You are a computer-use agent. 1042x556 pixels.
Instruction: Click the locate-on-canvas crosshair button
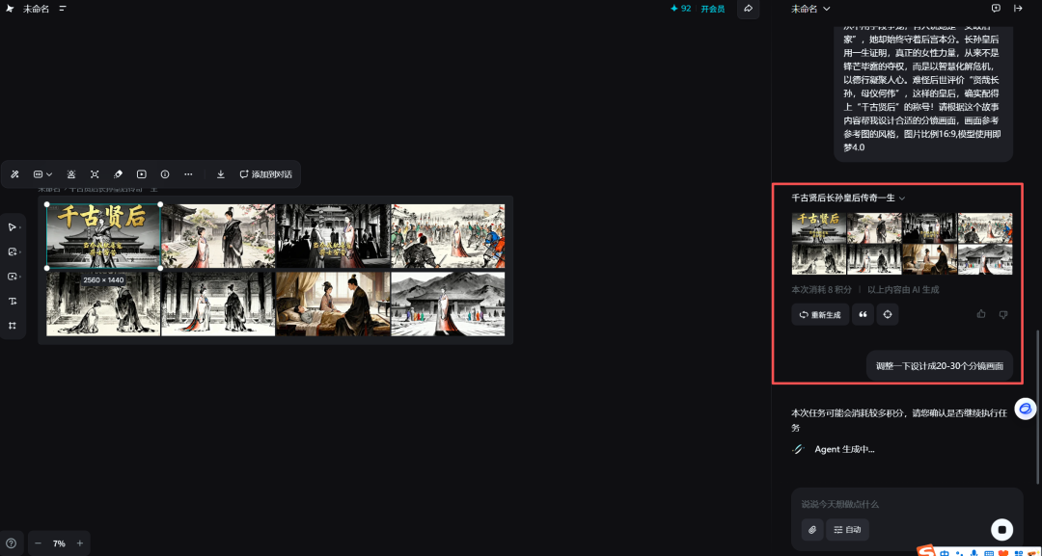click(x=888, y=314)
